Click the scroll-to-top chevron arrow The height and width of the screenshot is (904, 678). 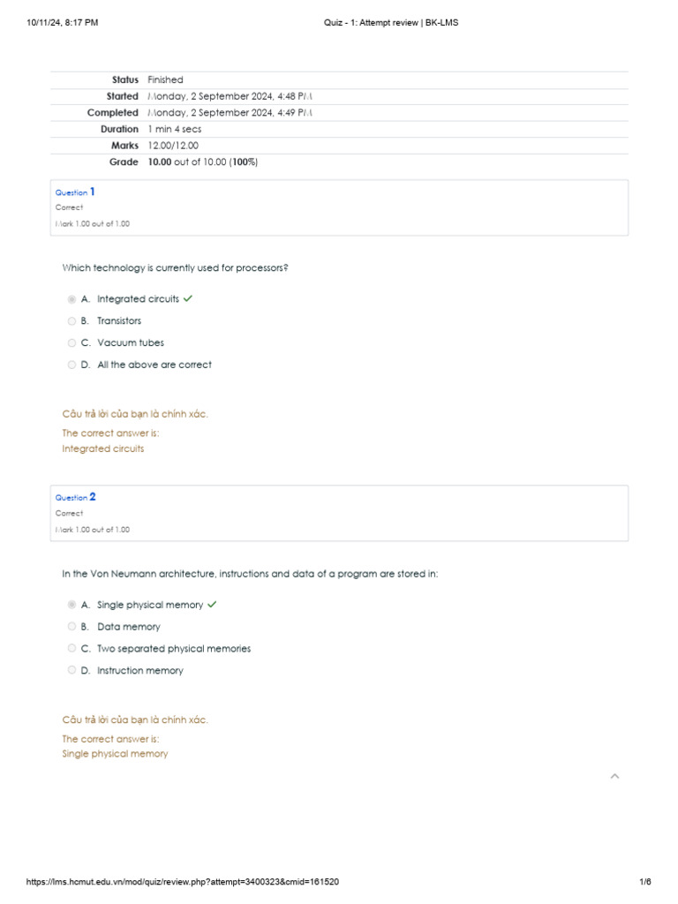point(615,776)
